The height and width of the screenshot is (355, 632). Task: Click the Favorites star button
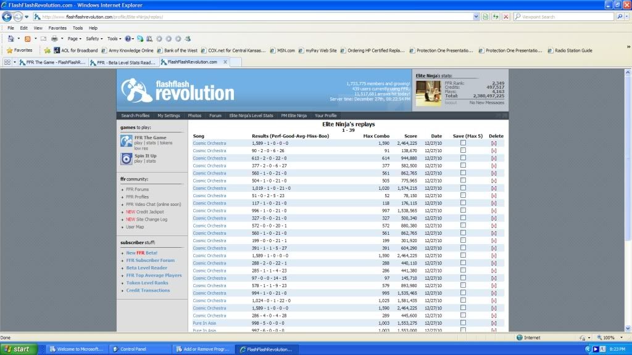pyautogui.click(x=19, y=51)
